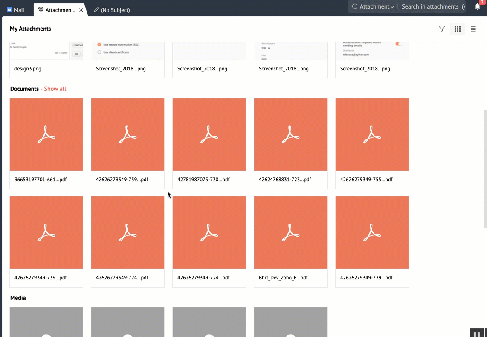Switch to the Mail tab
Viewport: 487px width, 337px height.
point(16,10)
